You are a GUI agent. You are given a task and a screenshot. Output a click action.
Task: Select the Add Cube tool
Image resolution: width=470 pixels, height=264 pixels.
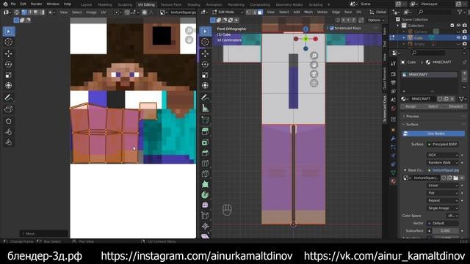click(206, 120)
